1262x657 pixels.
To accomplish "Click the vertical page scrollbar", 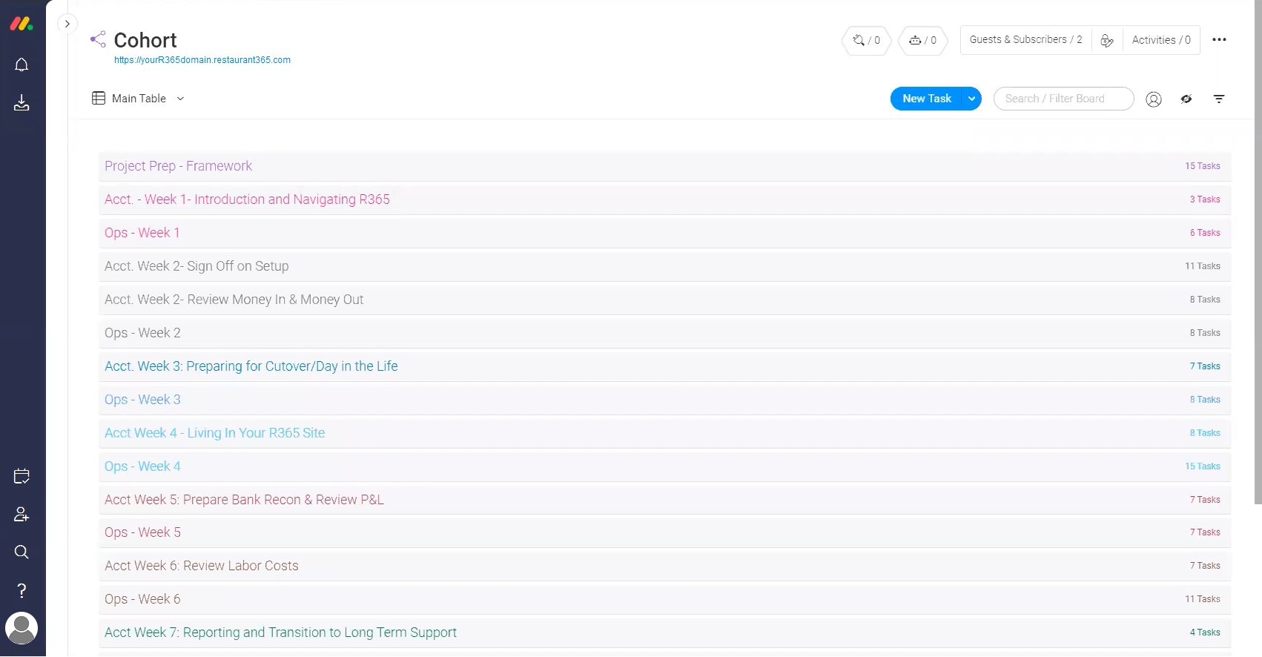I will (1258, 252).
